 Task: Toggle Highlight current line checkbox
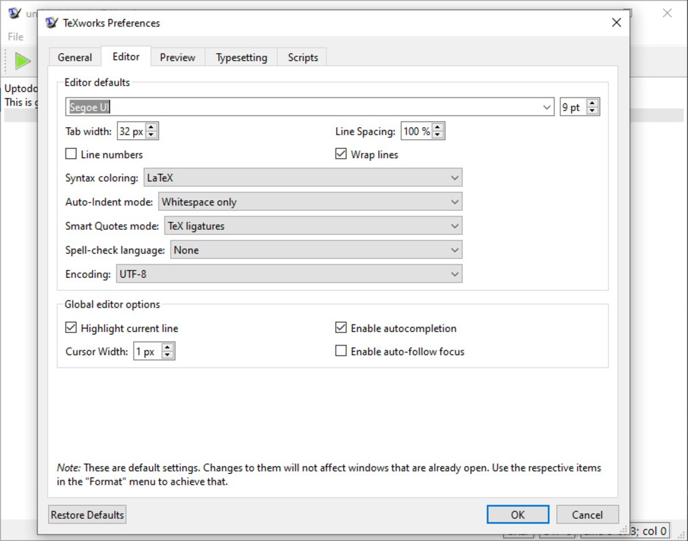[70, 328]
